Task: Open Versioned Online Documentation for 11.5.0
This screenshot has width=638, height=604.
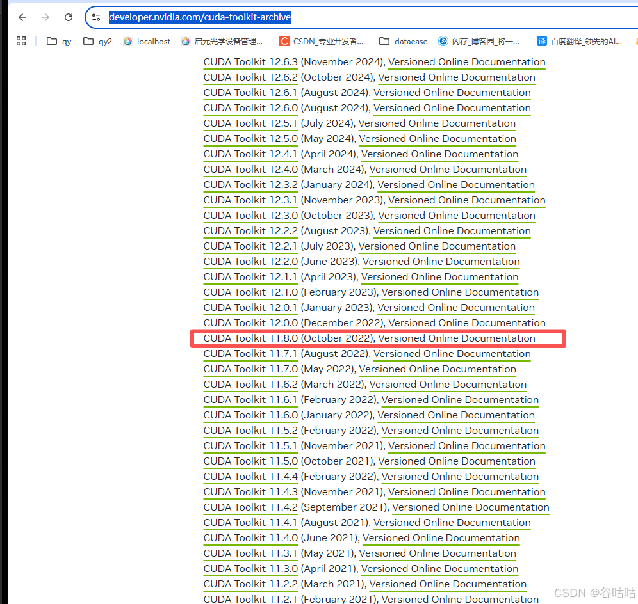Action: coord(457,461)
